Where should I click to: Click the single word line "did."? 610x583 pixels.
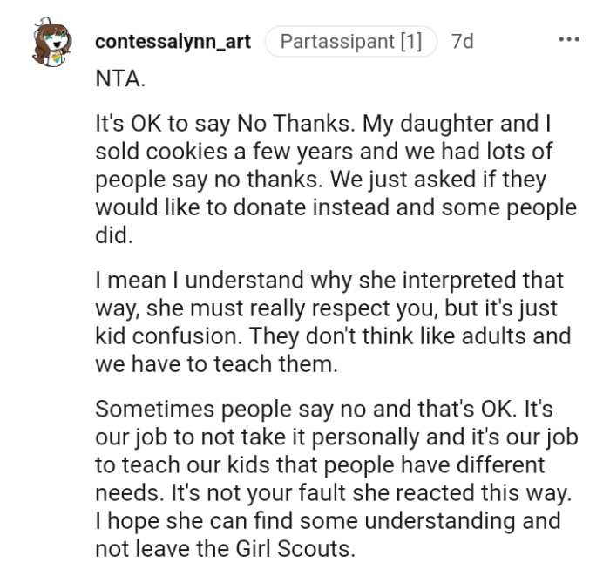pyautogui.click(x=112, y=236)
